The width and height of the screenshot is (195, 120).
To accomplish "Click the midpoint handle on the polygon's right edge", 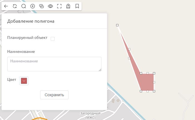I will pos(154,82).
